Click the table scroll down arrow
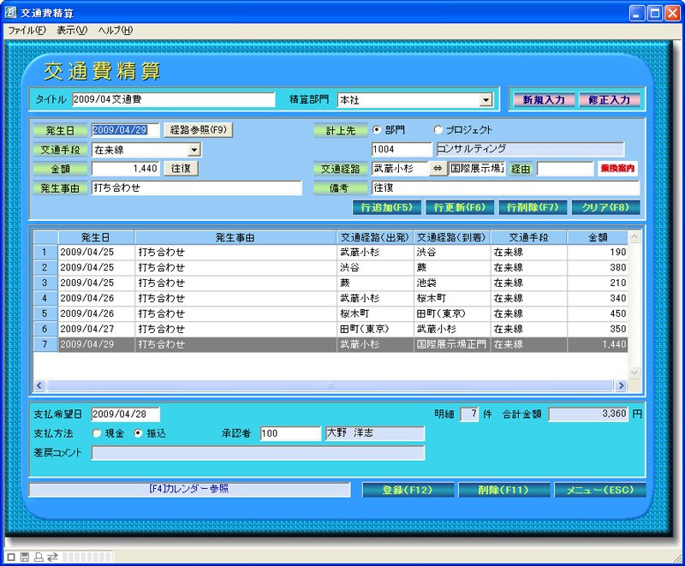Viewport: 685px width, 566px height. [634, 372]
